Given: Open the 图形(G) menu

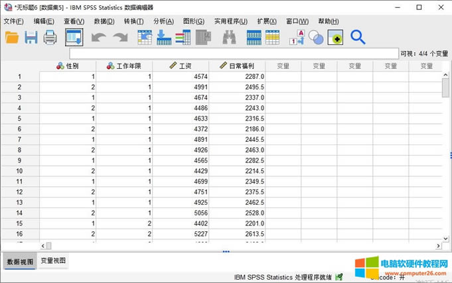Looking at the screenshot, I should click(193, 21).
